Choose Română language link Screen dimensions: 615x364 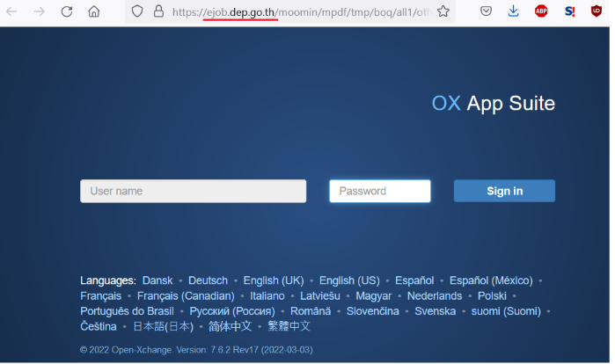click(x=311, y=311)
